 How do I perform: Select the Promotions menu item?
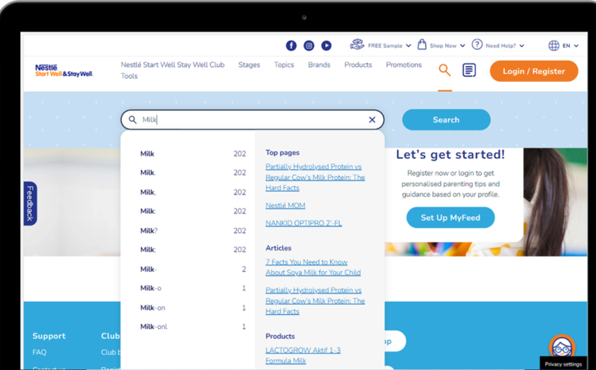(x=404, y=65)
